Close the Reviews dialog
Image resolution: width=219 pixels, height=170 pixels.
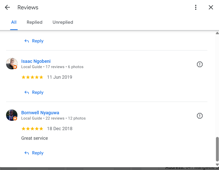211,8
